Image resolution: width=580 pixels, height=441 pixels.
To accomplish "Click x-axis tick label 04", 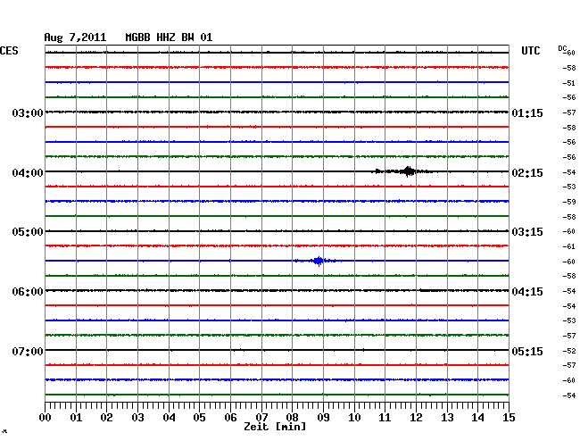I will (169, 417).
